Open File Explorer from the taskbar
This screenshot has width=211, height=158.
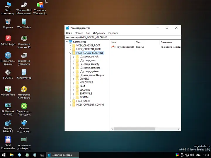pyautogui.click(x=12, y=155)
